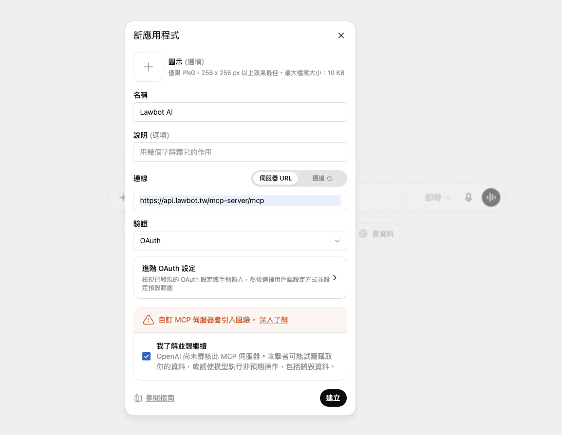
Task: Expand 進階 OAuth 設定 panel
Action: point(240,278)
